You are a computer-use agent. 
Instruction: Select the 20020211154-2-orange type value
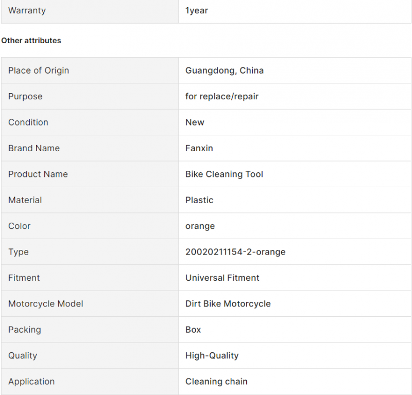235,252
